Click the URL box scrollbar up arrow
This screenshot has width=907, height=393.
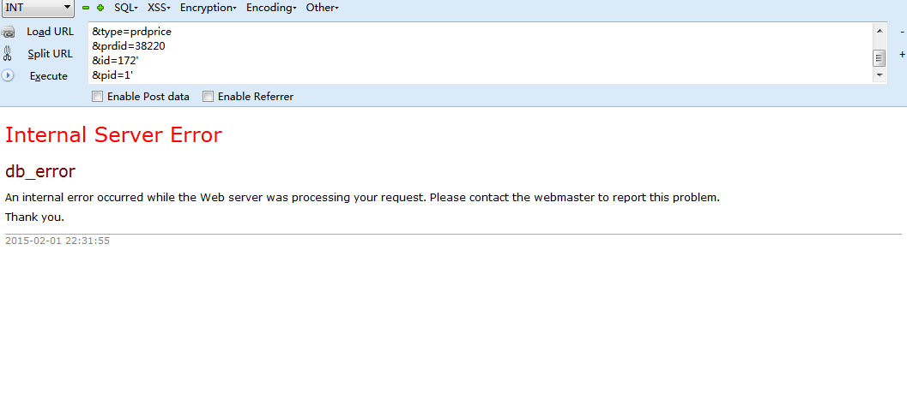click(x=880, y=31)
